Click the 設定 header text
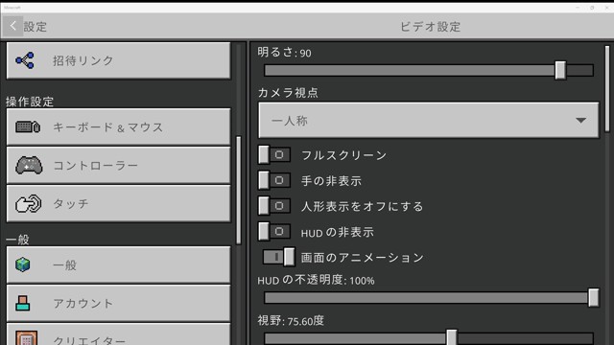This screenshot has width=614, height=345. [35, 27]
